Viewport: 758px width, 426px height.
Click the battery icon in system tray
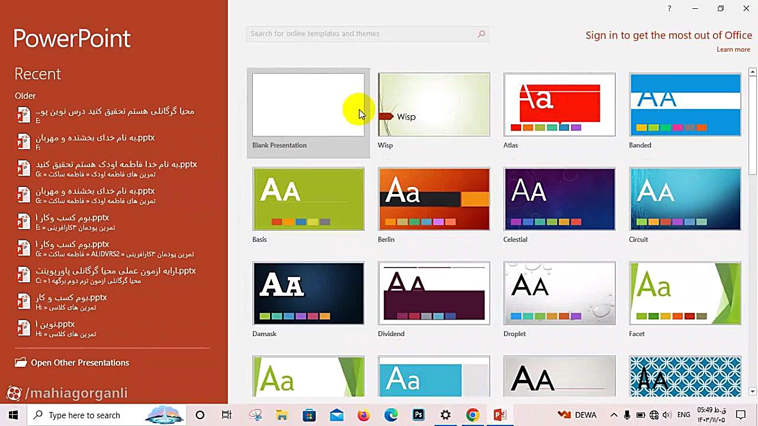point(641,415)
